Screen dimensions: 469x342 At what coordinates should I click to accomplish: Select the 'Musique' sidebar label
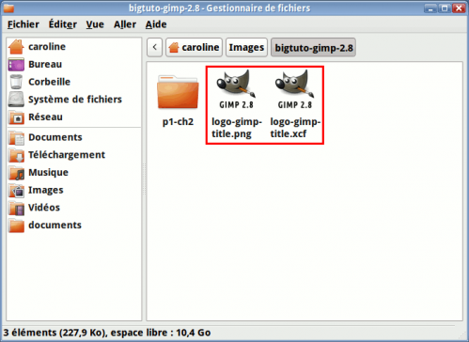(x=48, y=173)
